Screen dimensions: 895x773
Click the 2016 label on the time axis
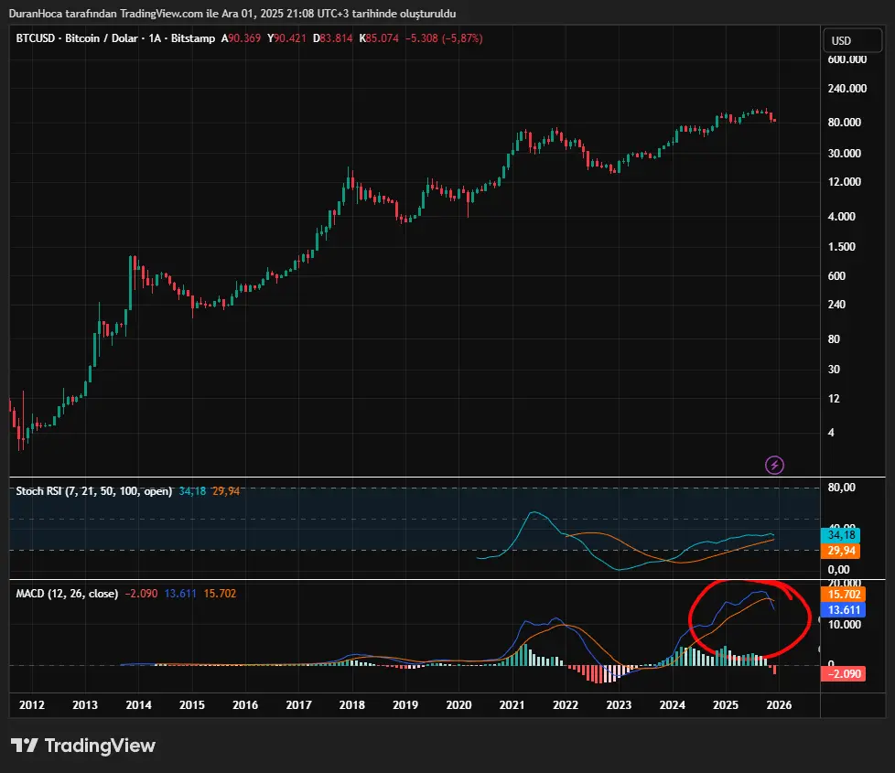coord(245,704)
